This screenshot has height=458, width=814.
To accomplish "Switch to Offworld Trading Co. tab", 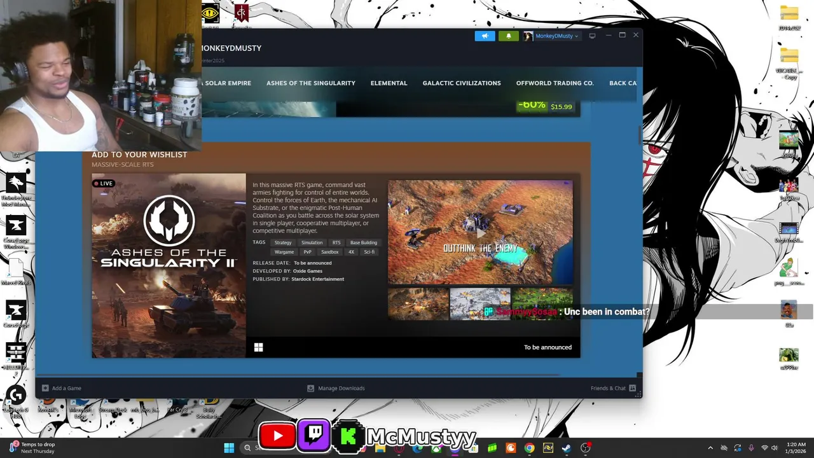I will coord(555,83).
